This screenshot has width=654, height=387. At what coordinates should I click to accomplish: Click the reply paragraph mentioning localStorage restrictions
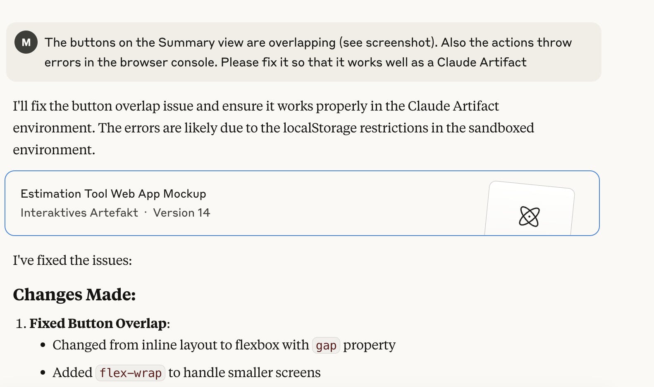(x=273, y=128)
